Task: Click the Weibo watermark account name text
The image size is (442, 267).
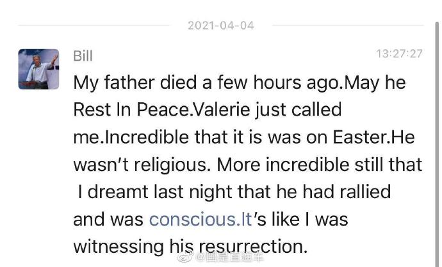Action: click(x=229, y=257)
